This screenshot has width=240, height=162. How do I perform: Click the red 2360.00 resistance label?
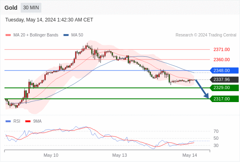point(221,60)
